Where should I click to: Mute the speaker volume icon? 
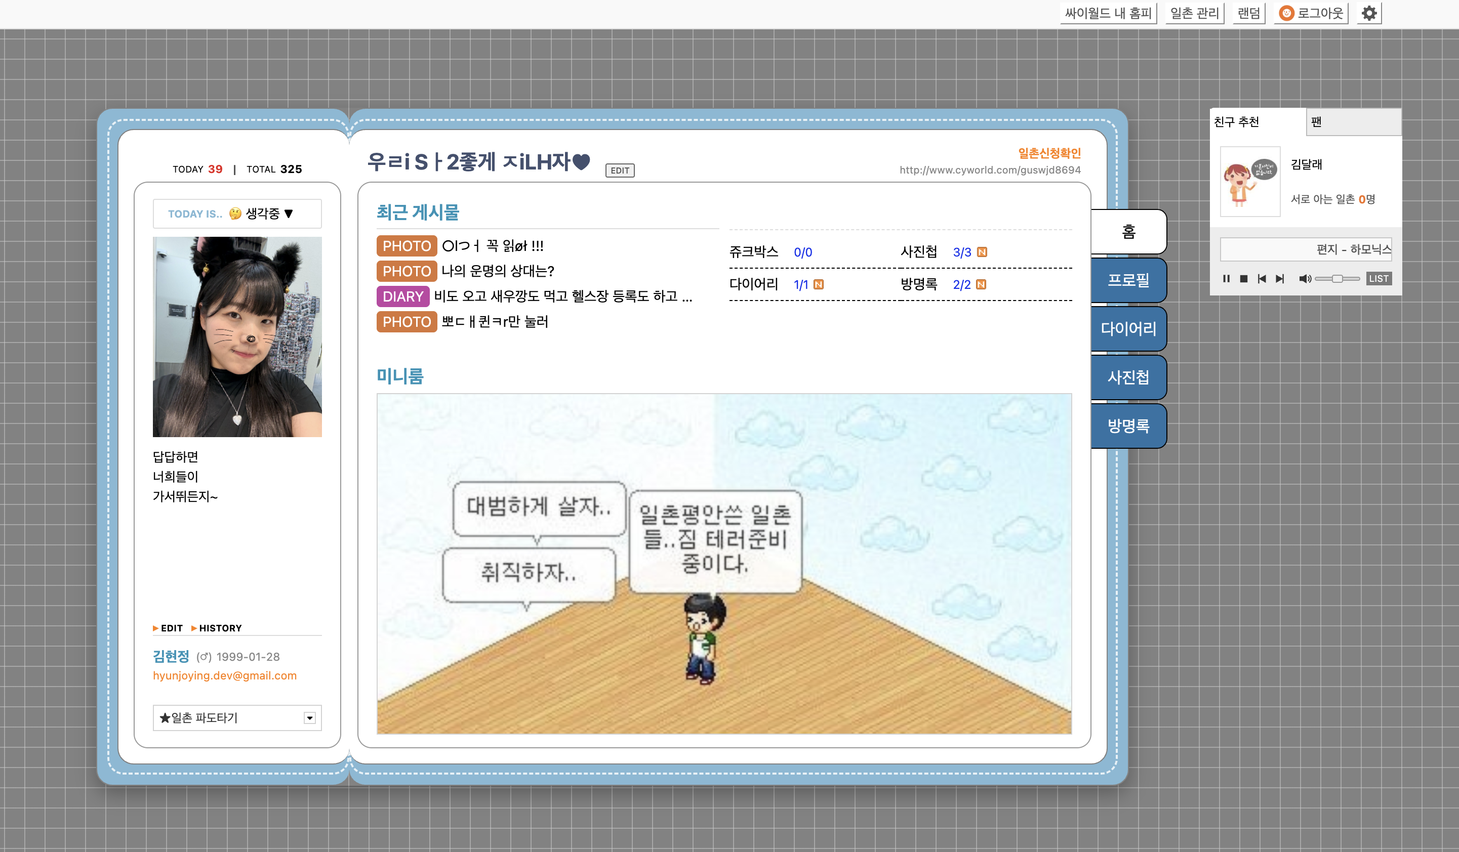pyautogui.click(x=1305, y=278)
